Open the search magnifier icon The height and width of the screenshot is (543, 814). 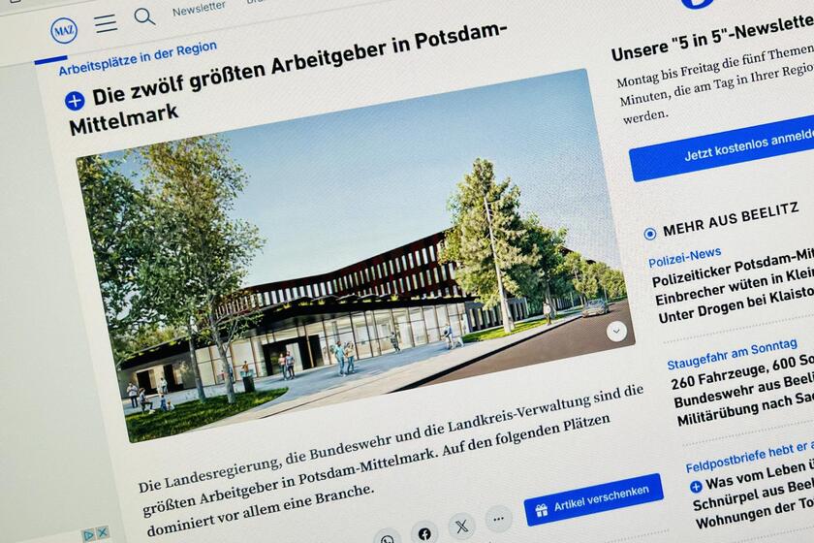click(x=144, y=16)
